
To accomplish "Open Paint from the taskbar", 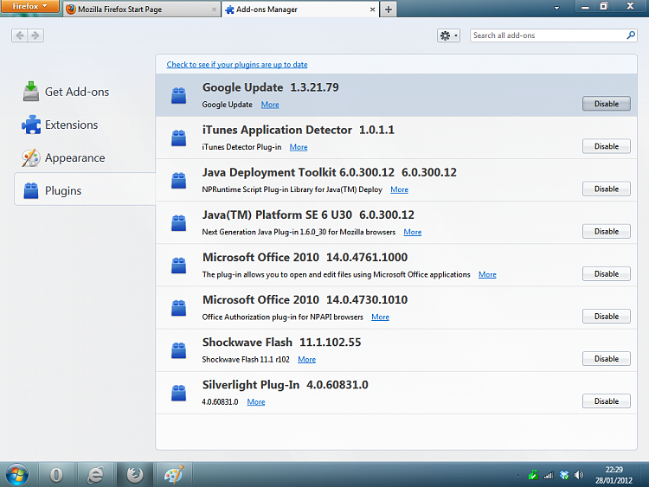I will pos(174,475).
